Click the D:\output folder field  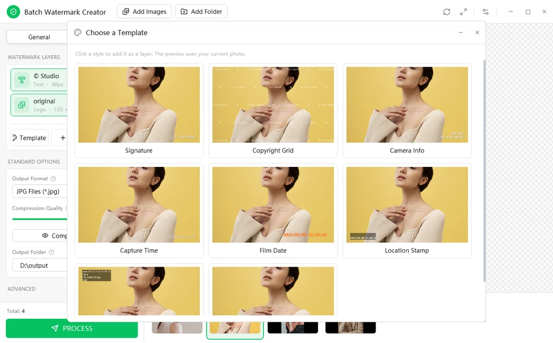[40, 265]
